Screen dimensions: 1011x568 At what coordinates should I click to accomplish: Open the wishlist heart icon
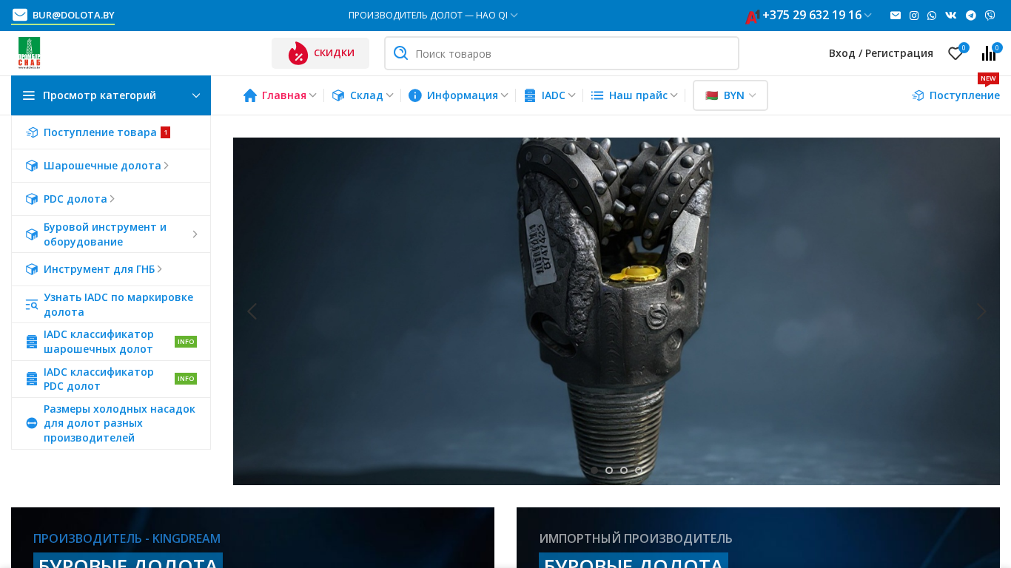point(955,53)
